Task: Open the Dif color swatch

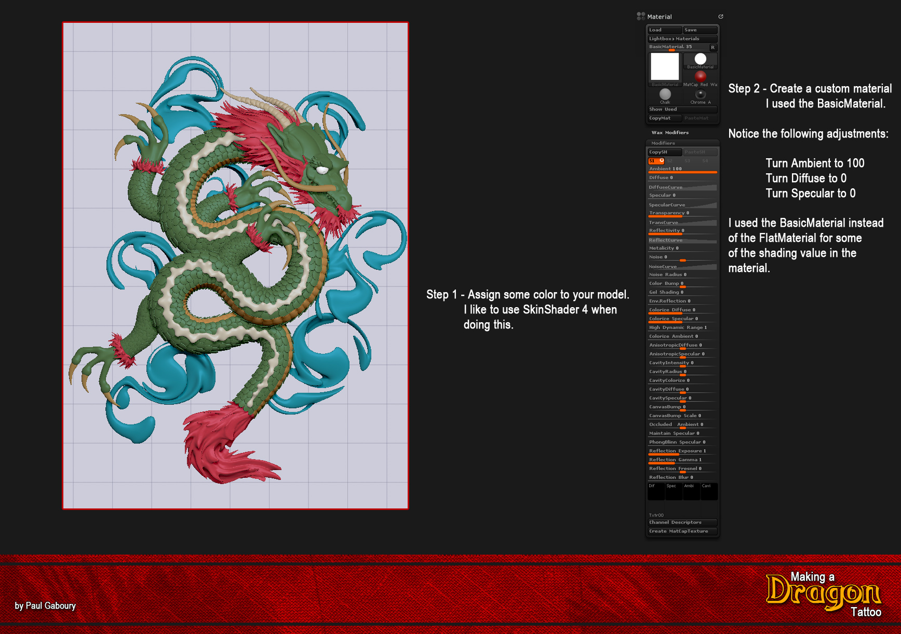Action: tap(656, 492)
